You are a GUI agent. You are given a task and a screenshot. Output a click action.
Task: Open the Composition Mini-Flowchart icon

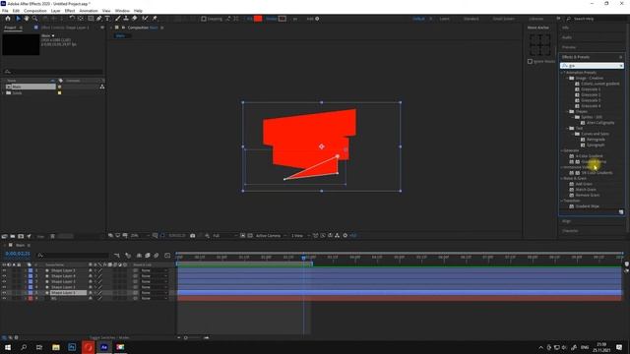coord(116,256)
